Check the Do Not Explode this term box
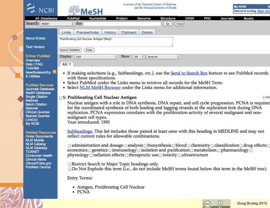The image size is (270, 208). coord(69,169)
